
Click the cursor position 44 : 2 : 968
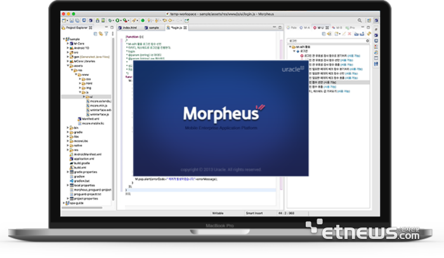286,213
